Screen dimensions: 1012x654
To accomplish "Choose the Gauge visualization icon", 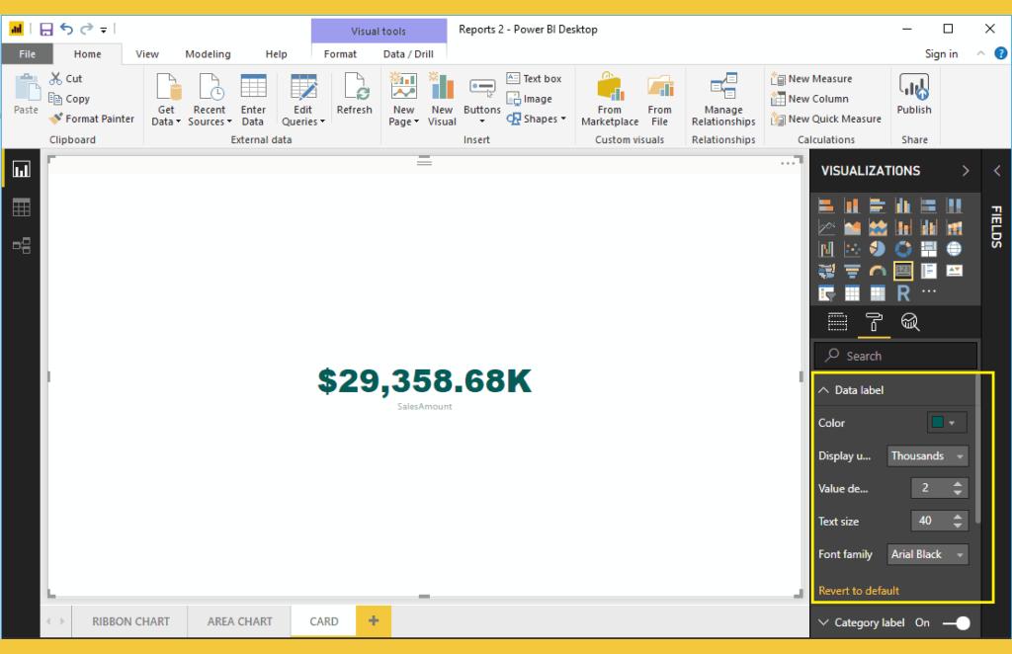I will [x=878, y=271].
